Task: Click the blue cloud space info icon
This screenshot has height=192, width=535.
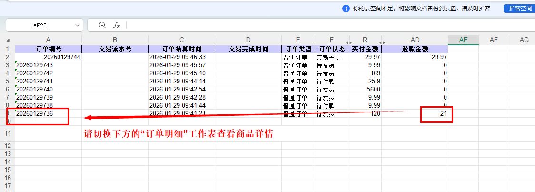Action: (x=346, y=9)
